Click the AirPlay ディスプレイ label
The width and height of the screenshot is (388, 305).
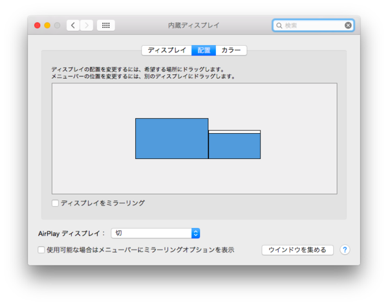(71, 233)
